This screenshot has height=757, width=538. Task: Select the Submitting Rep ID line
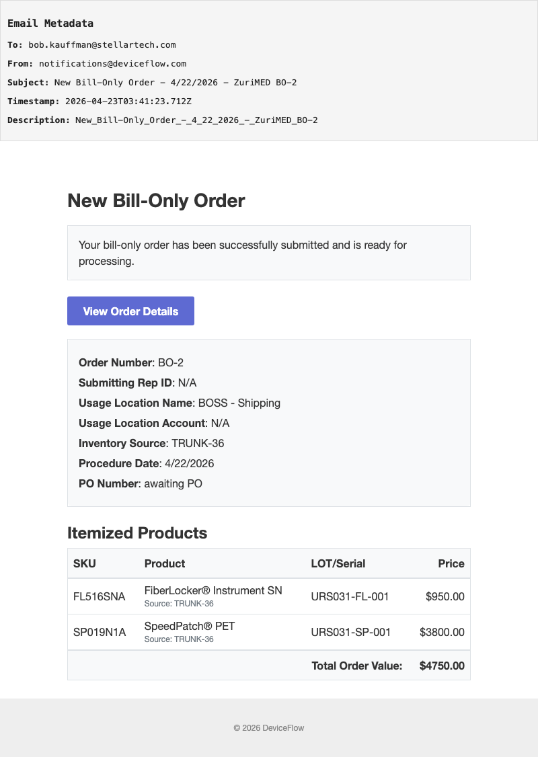(138, 383)
